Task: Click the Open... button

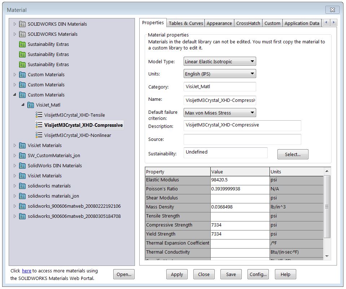Action: [x=124, y=274]
